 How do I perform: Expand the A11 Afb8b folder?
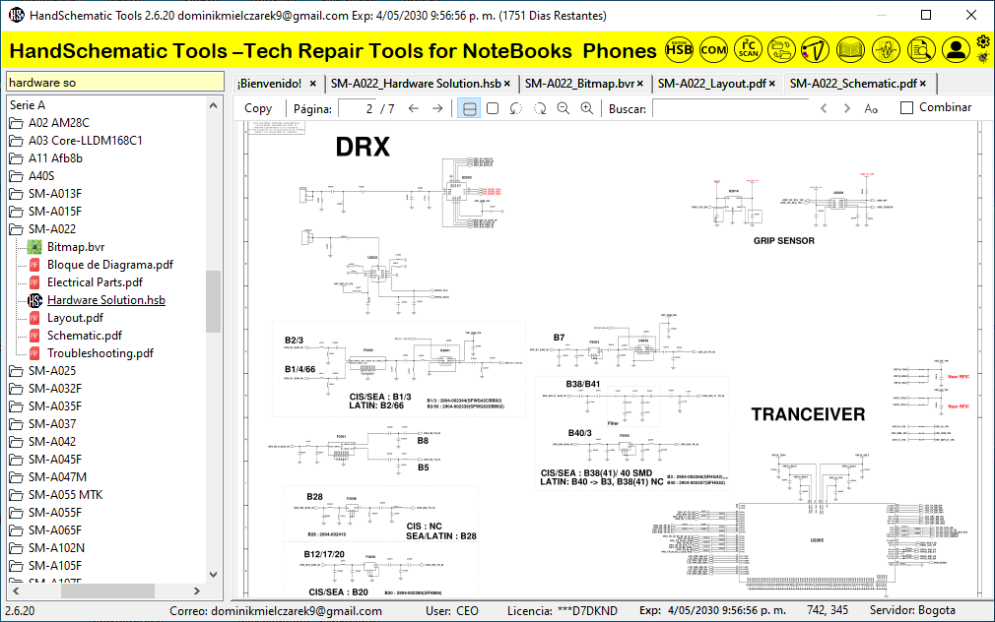[55, 157]
